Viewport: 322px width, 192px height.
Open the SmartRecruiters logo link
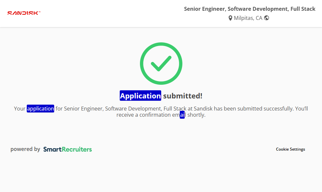point(68,149)
